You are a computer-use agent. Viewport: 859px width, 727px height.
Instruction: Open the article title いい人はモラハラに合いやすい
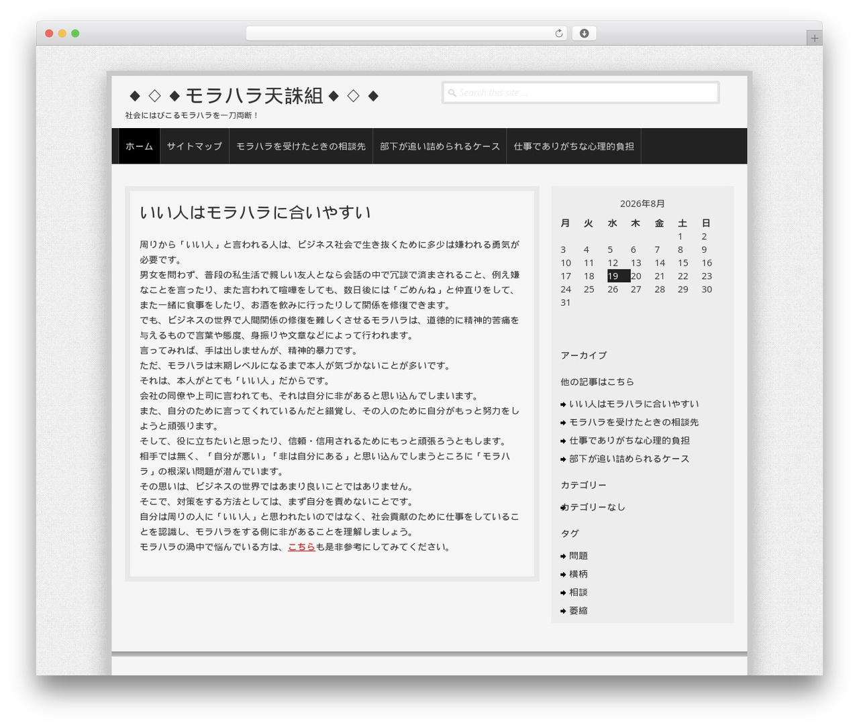coord(255,213)
